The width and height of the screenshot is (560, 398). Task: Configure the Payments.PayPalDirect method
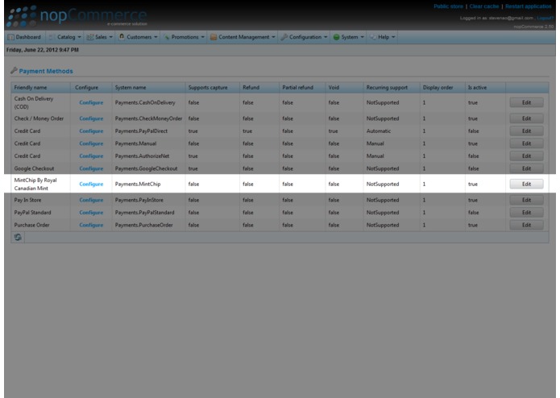coord(91,131)
